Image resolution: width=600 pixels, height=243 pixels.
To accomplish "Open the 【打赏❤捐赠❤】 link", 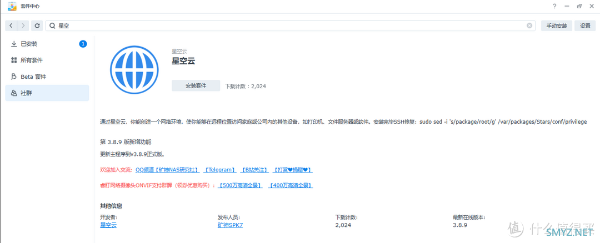I will point(293,170).
